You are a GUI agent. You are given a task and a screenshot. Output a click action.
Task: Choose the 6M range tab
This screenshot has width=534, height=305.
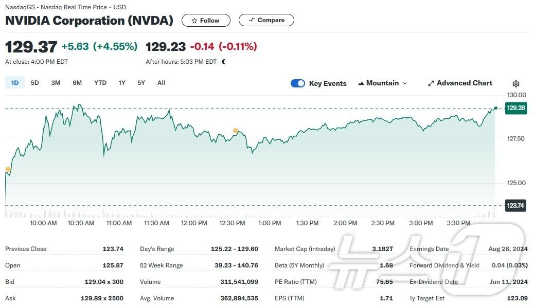pos(77,83)
